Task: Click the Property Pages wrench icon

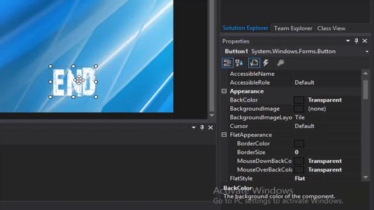Action: click(x=280, y=63)
